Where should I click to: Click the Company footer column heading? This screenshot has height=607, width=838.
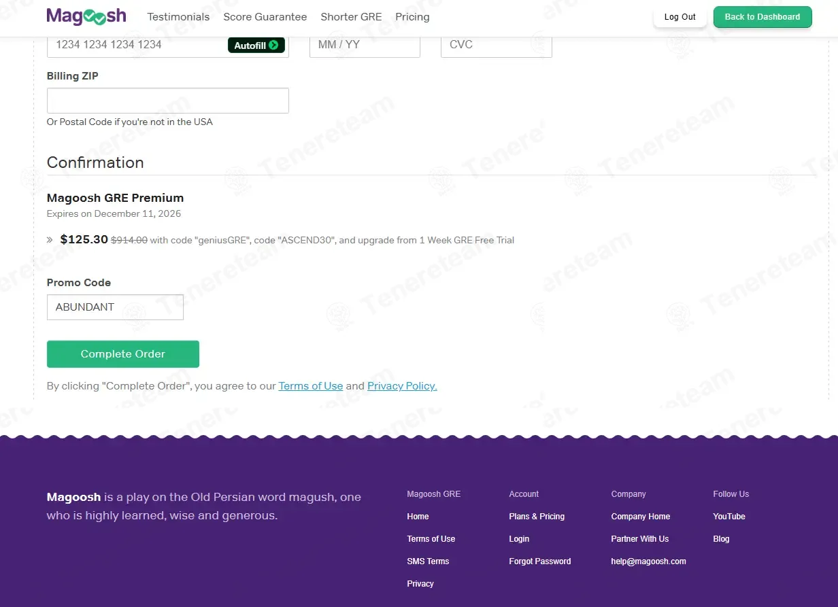[628, 494]
